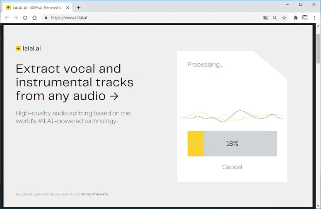Click the browser back arrow
Screen dimensions: 321x209
pos(7,18)
